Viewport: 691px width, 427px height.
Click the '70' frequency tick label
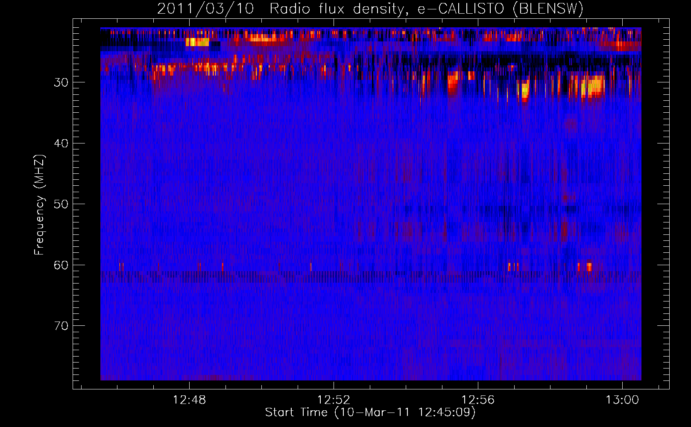(x=61, y=326)
